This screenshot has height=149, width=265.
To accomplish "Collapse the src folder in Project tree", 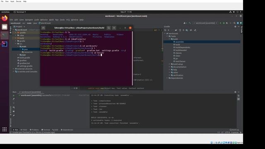I will click(x=16, y=44).
